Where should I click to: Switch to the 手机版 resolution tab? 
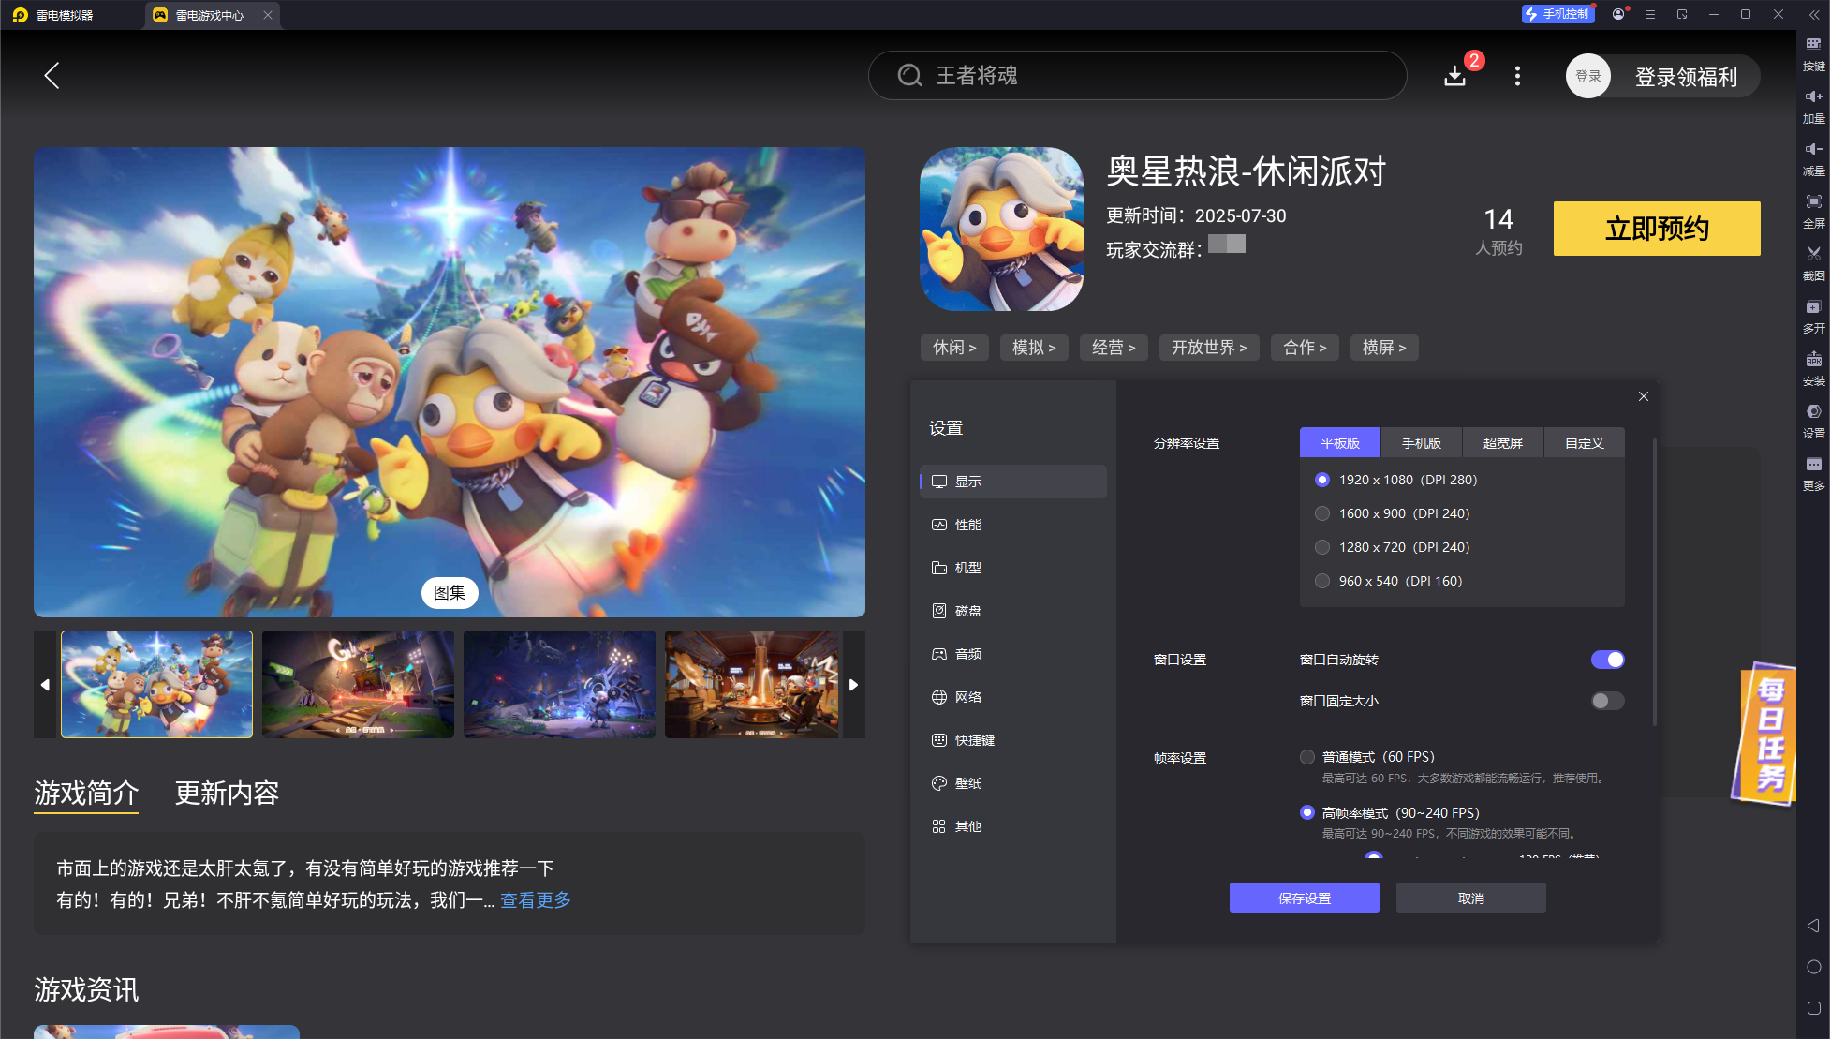pyautogui.click(x=1422, y=443)
